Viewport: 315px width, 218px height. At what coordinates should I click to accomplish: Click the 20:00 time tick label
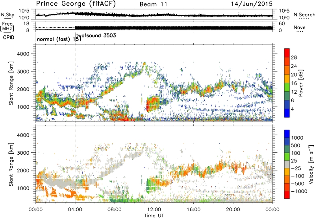tap(233, 210)
